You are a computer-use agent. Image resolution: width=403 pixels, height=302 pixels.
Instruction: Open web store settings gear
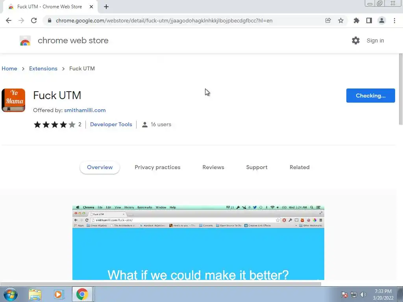click(356, 41)
